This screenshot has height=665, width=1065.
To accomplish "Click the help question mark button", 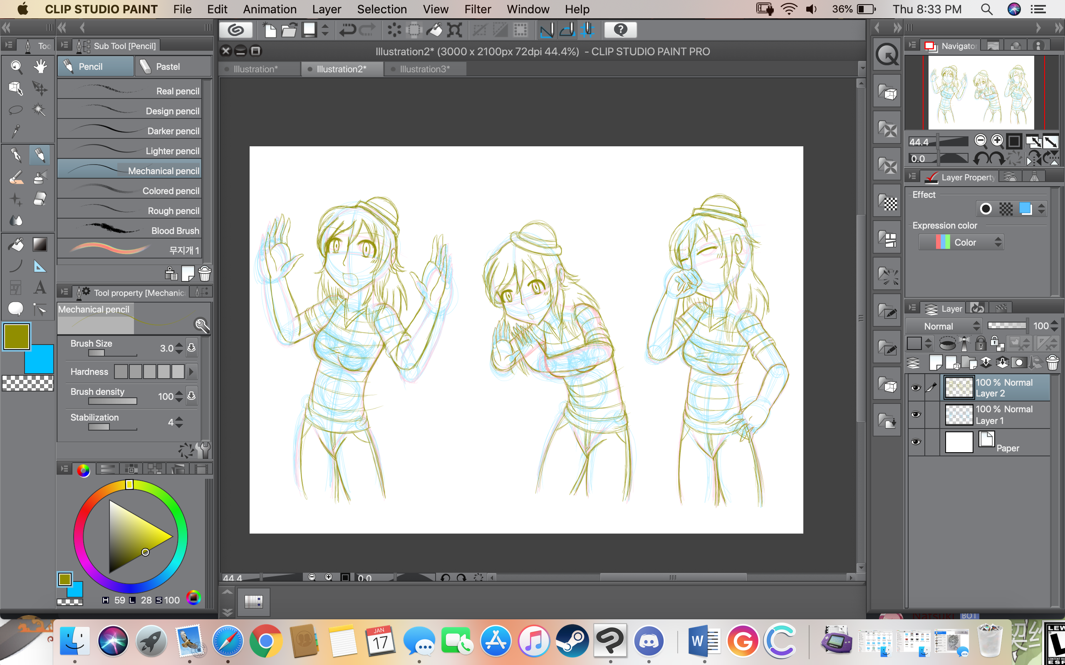I will (621, 30).
